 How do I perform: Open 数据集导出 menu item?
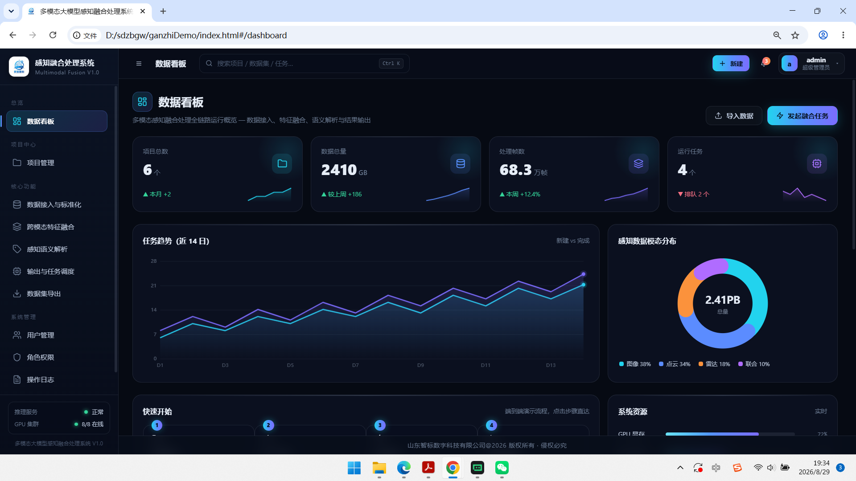(57, 293)
